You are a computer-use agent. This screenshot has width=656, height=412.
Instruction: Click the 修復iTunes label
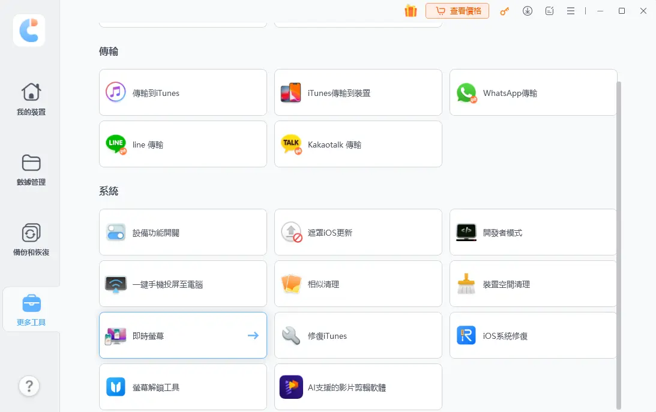[327, 336]
